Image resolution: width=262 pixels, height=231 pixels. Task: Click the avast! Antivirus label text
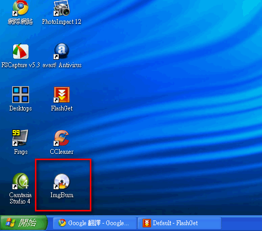62,65
